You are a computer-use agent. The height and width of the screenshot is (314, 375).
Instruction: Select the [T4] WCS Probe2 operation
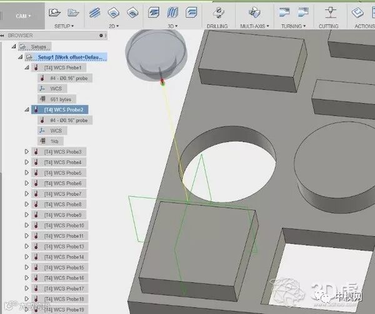coord(59,110)
